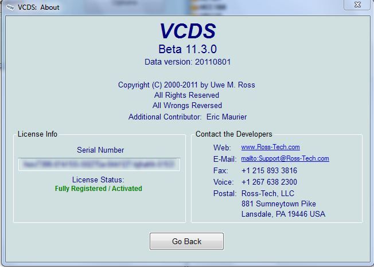Click 'Contact the Developers' group title

point(234,134)
